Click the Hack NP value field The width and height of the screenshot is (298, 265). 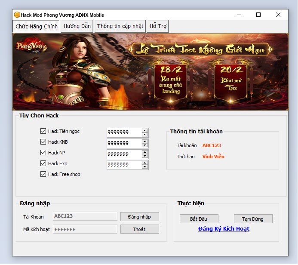point(124,154)
